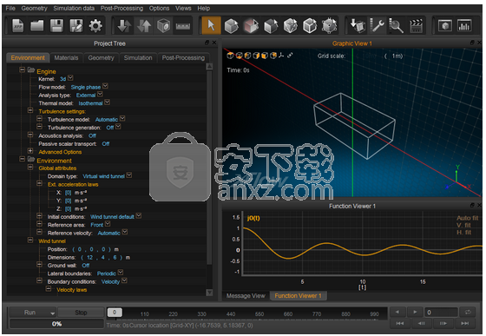The image size is (486, 336).
Task: Toggle Auto fit in Function Viewer
Action: [x=468, y=218]
